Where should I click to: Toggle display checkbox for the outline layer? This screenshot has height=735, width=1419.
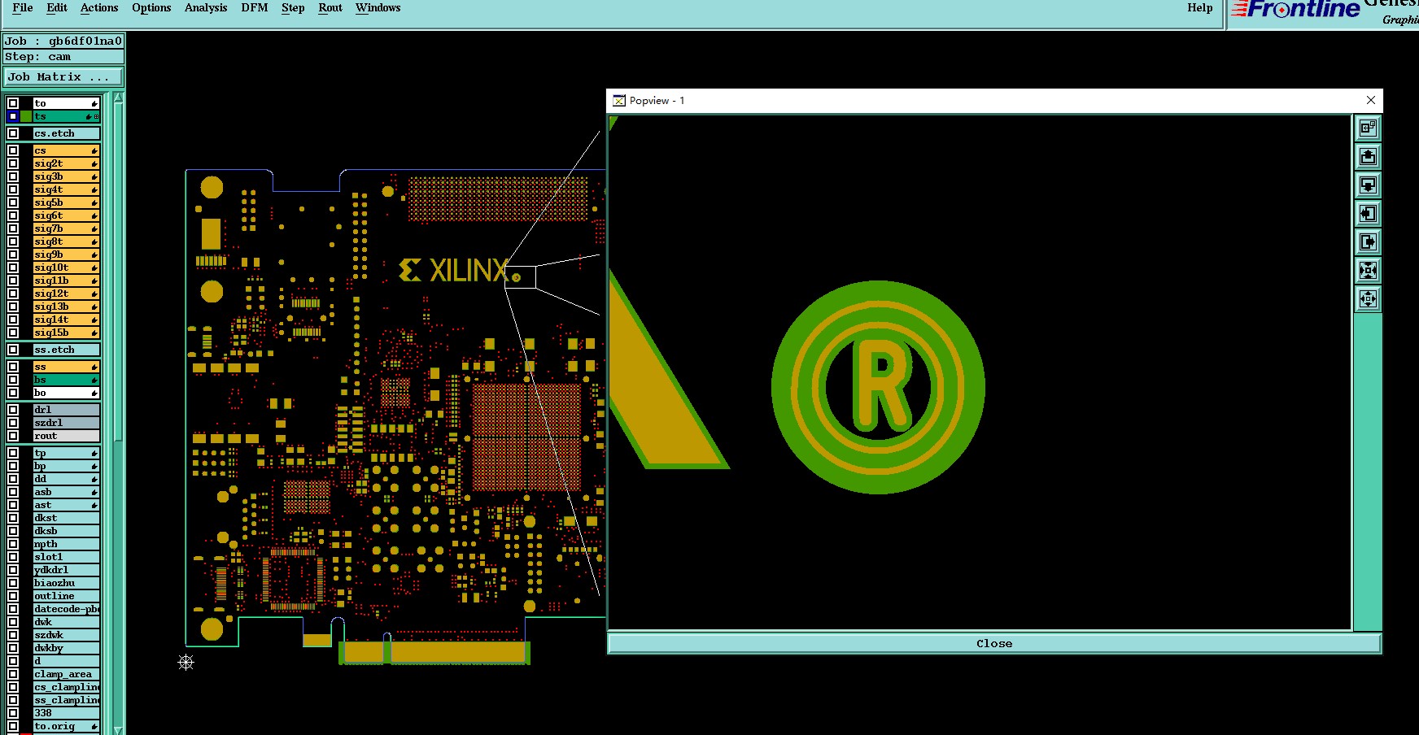pyautogui.click(x=13, y=596)
